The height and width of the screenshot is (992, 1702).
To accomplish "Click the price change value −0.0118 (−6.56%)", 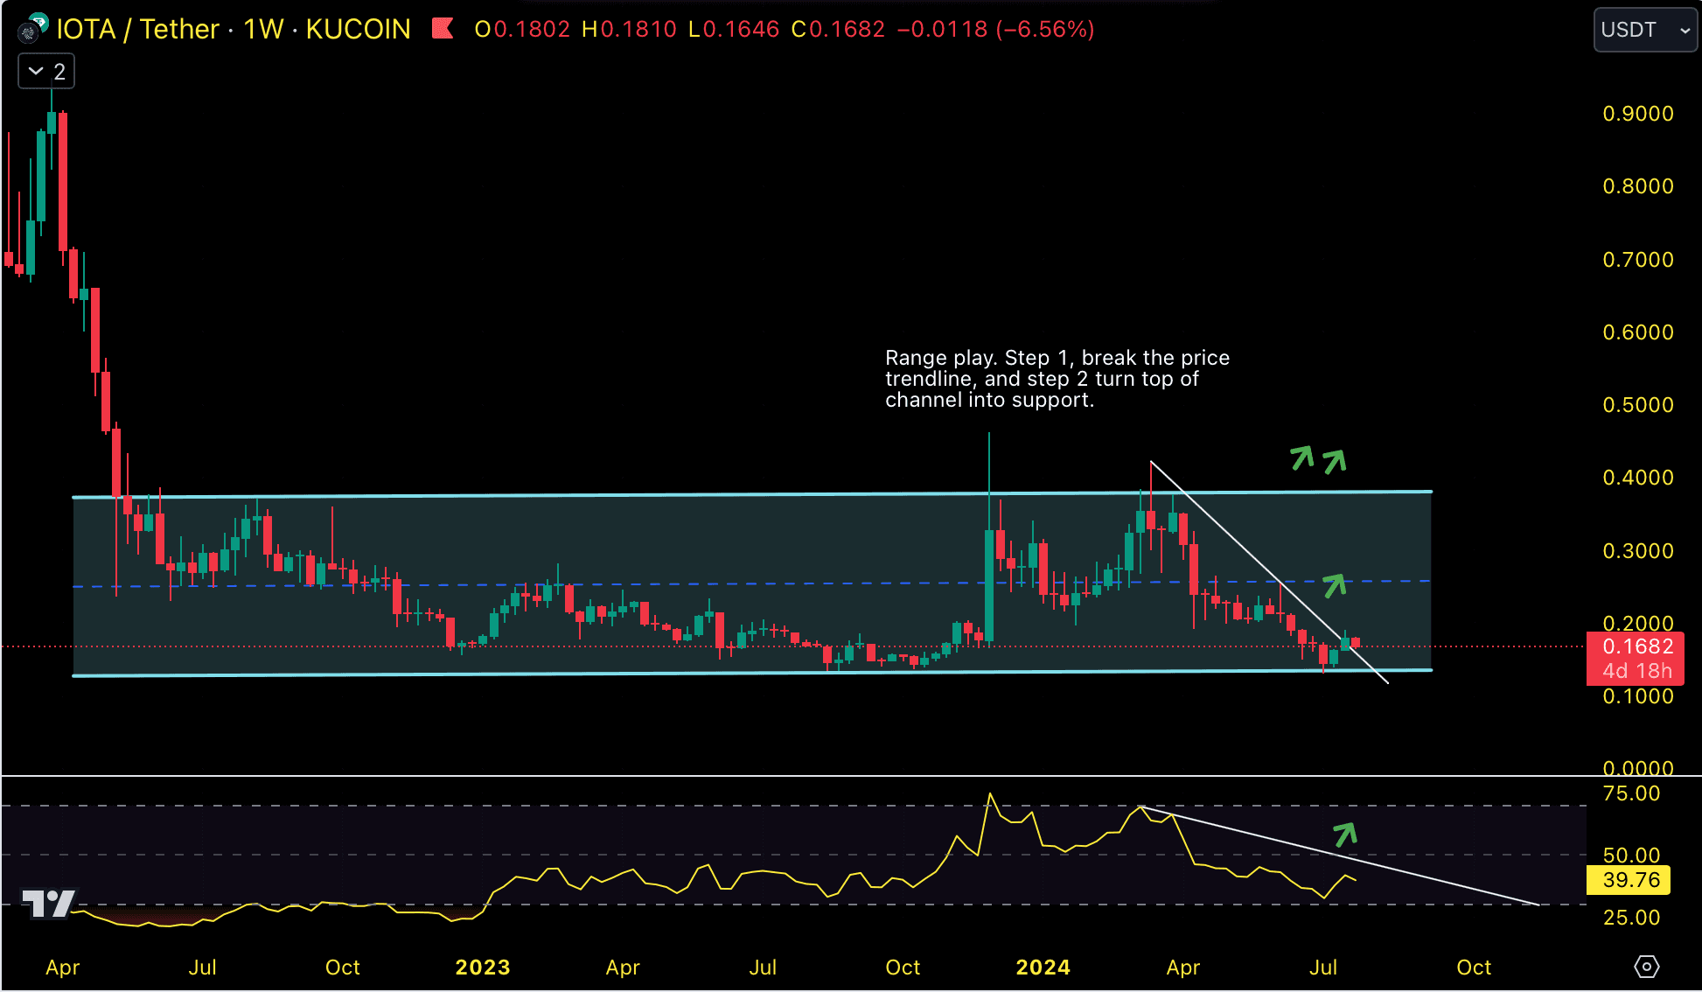I will 996,29.
